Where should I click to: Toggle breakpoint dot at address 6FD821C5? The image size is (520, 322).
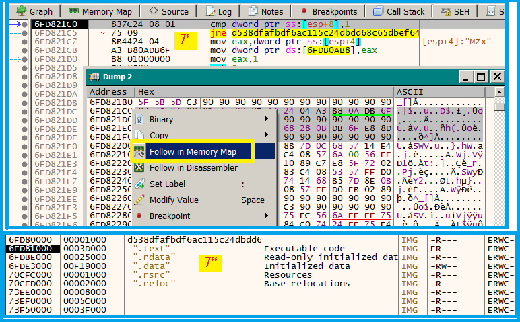pyautogui.click(x=25, y=33)
